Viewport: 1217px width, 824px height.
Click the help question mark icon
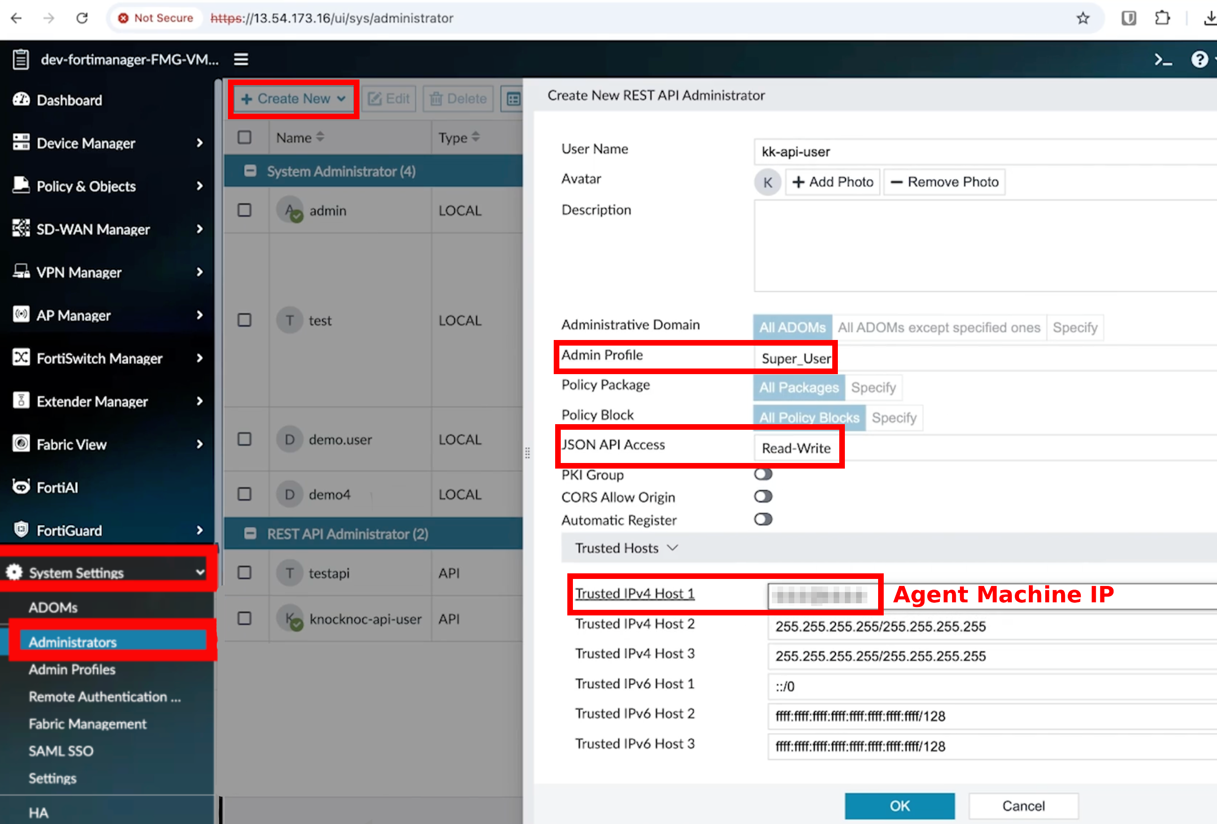[1199, 60]
